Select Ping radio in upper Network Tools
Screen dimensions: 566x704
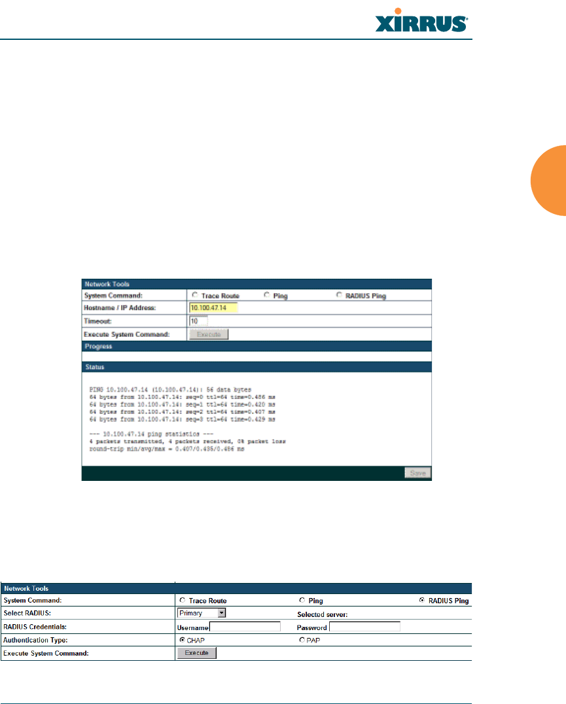[x=266, y=295]
